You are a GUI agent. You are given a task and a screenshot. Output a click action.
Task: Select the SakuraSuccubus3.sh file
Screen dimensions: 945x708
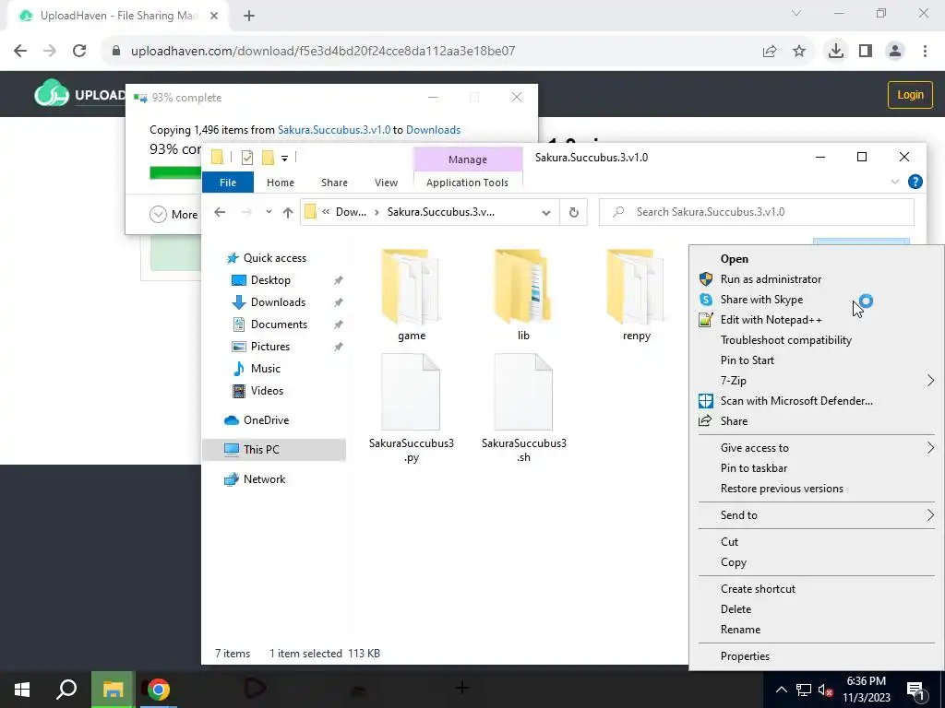[x=524, y=408]
